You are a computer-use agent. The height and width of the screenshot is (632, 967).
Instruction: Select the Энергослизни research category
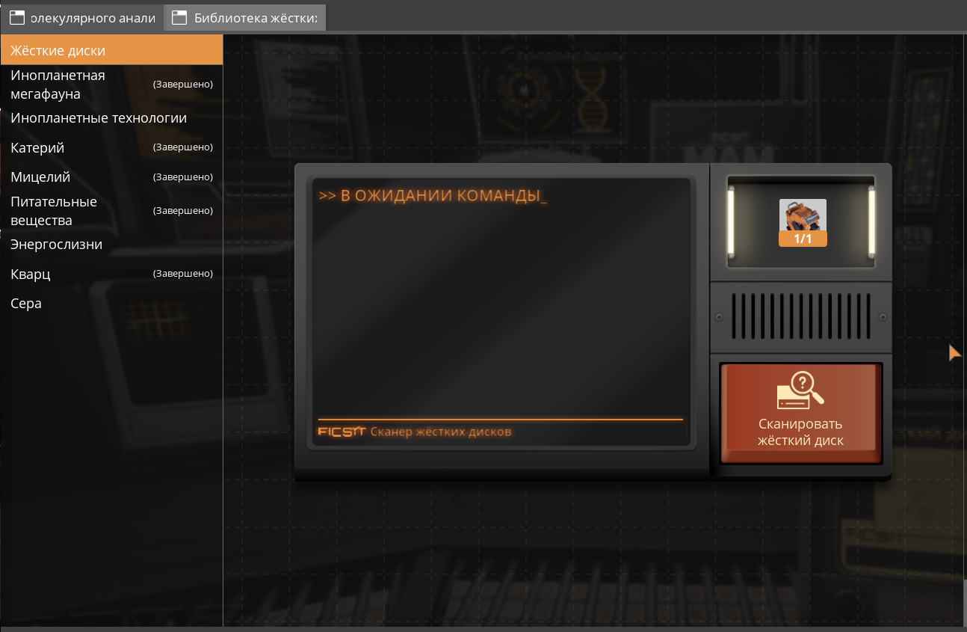(x=111, y=245)
